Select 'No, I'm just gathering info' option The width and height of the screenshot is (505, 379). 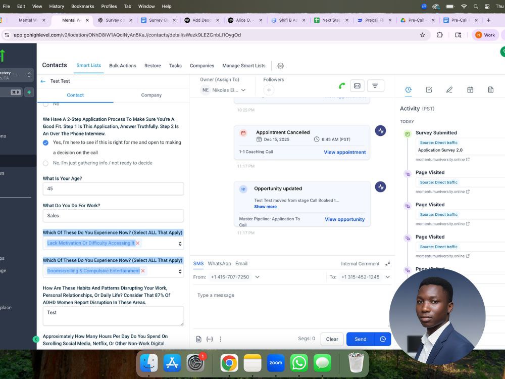46,163
